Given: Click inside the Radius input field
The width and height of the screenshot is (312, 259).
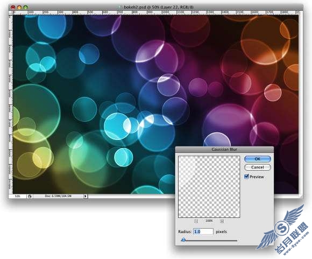Looking at the screenshot, I should tap(203, 232).
